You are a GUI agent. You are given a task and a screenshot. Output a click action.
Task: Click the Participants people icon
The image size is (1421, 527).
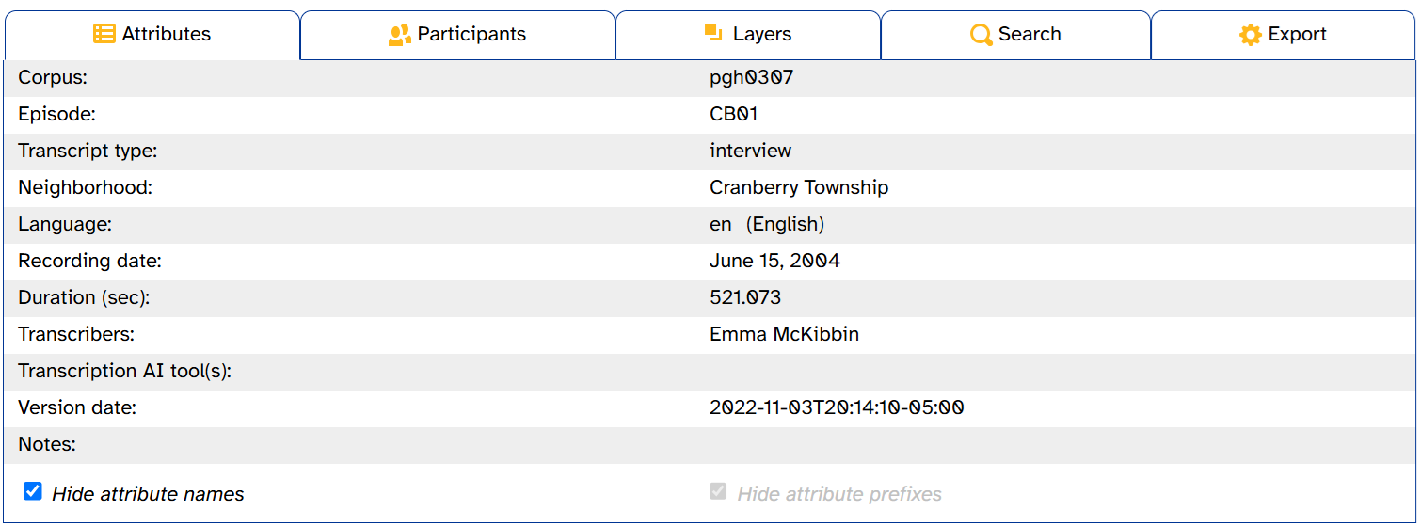click(x=400, y=35)
